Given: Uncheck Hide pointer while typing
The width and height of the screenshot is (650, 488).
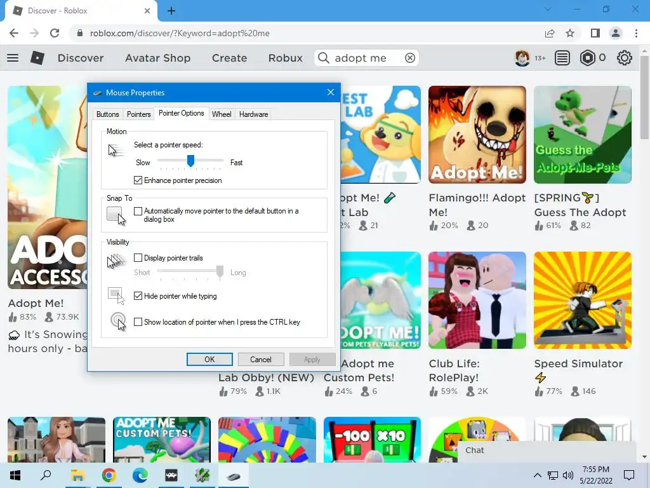Looking at the screenshot, I should (138, 296).
